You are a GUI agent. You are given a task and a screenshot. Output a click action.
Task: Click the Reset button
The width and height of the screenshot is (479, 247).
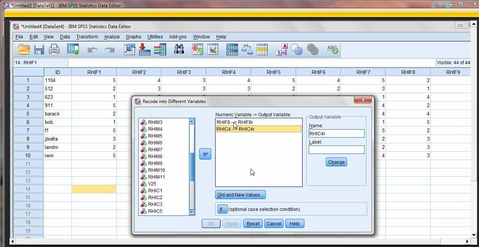click(253, 224)
